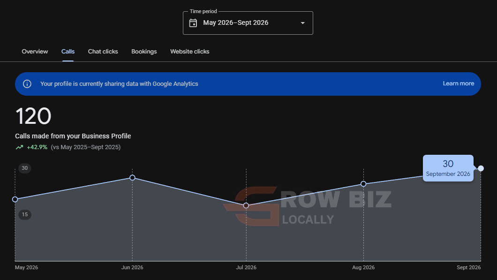Click the 'Aug 2026' x-axis label

(363, 267)
